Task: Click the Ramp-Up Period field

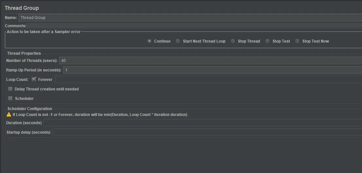Action: 212,70
